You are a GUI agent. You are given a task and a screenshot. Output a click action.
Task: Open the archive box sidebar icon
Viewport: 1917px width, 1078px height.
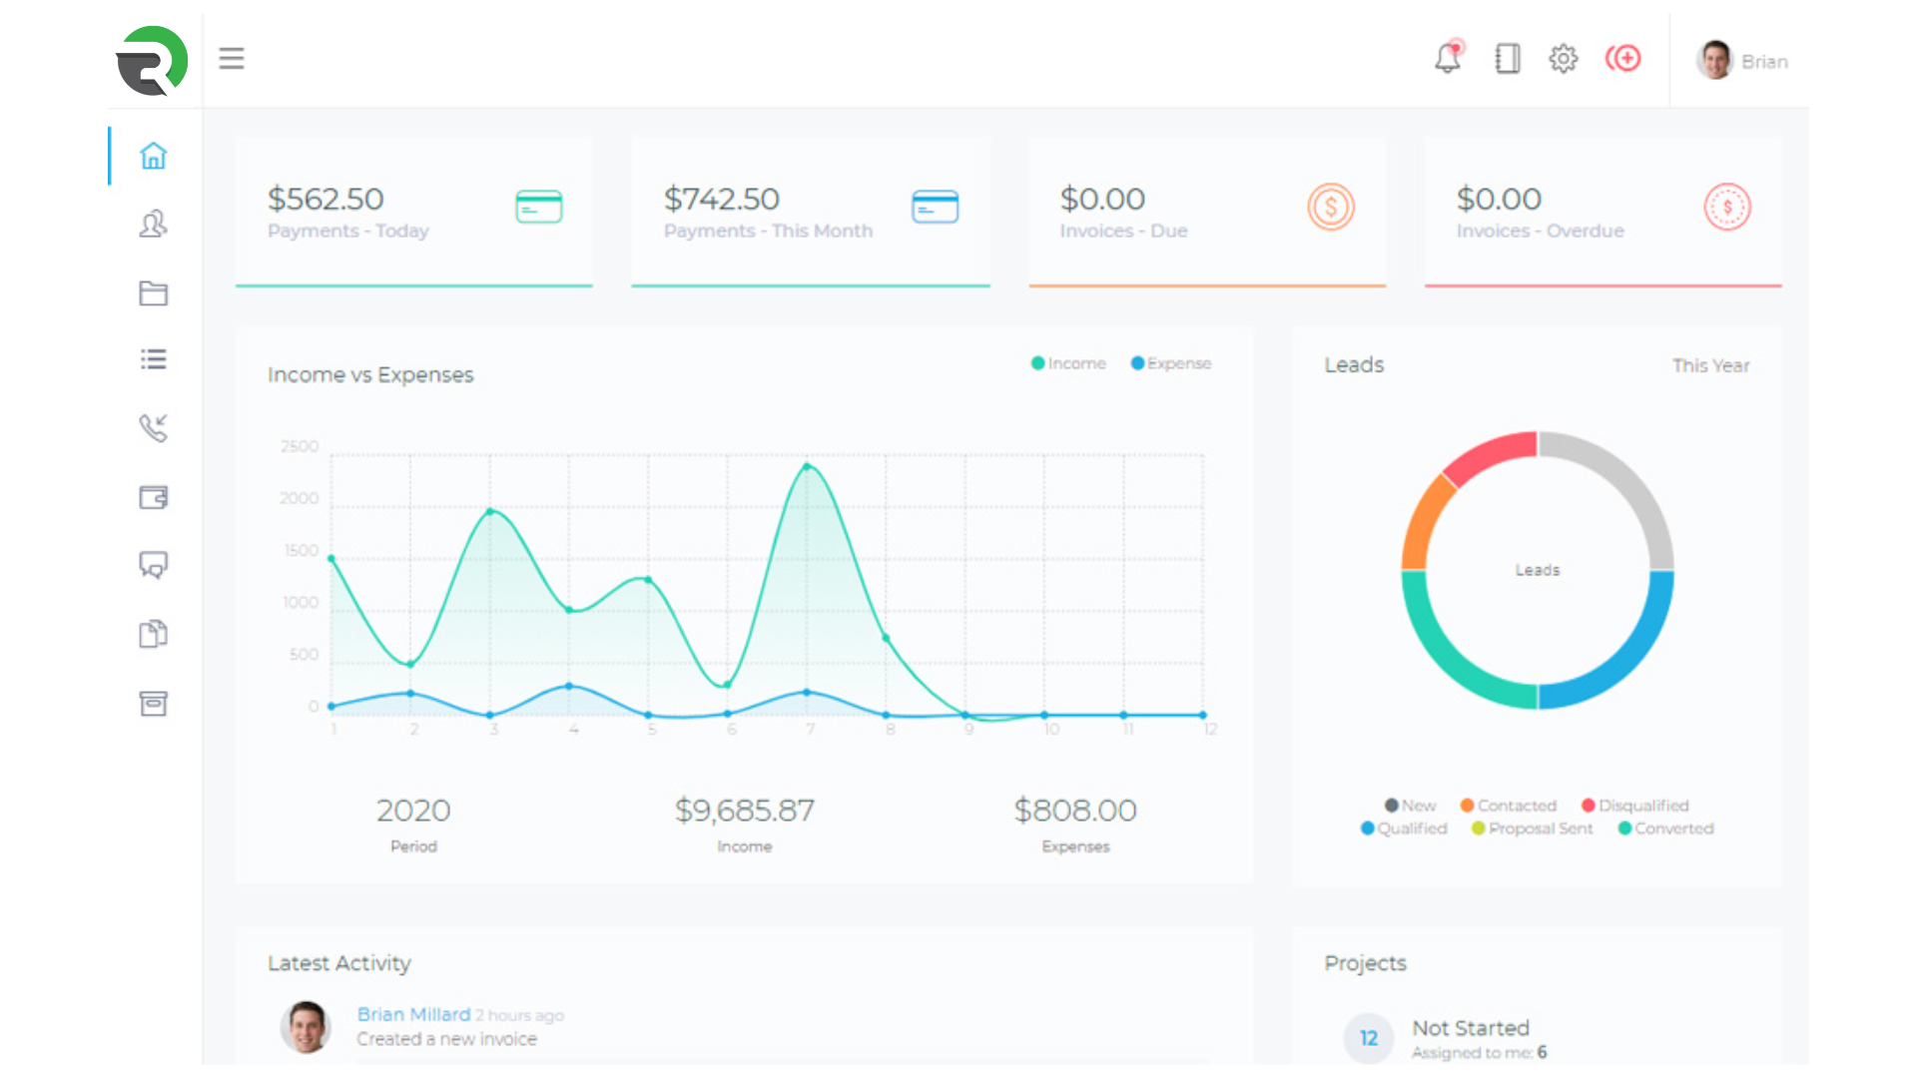tap(153, 704)
